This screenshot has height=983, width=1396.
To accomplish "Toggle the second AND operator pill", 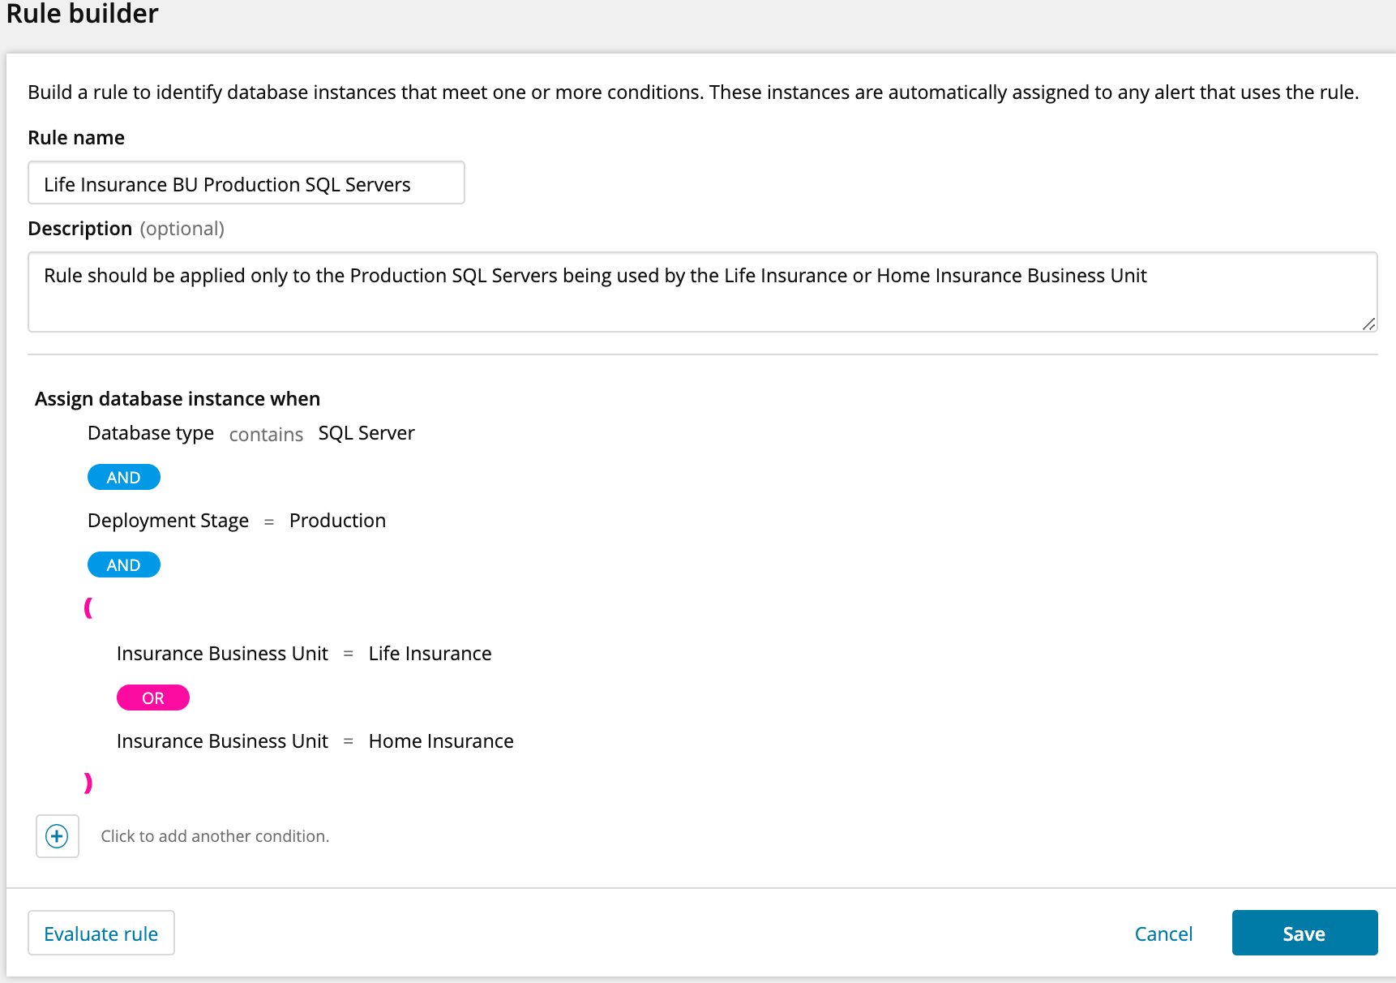I will coord(124,565).
